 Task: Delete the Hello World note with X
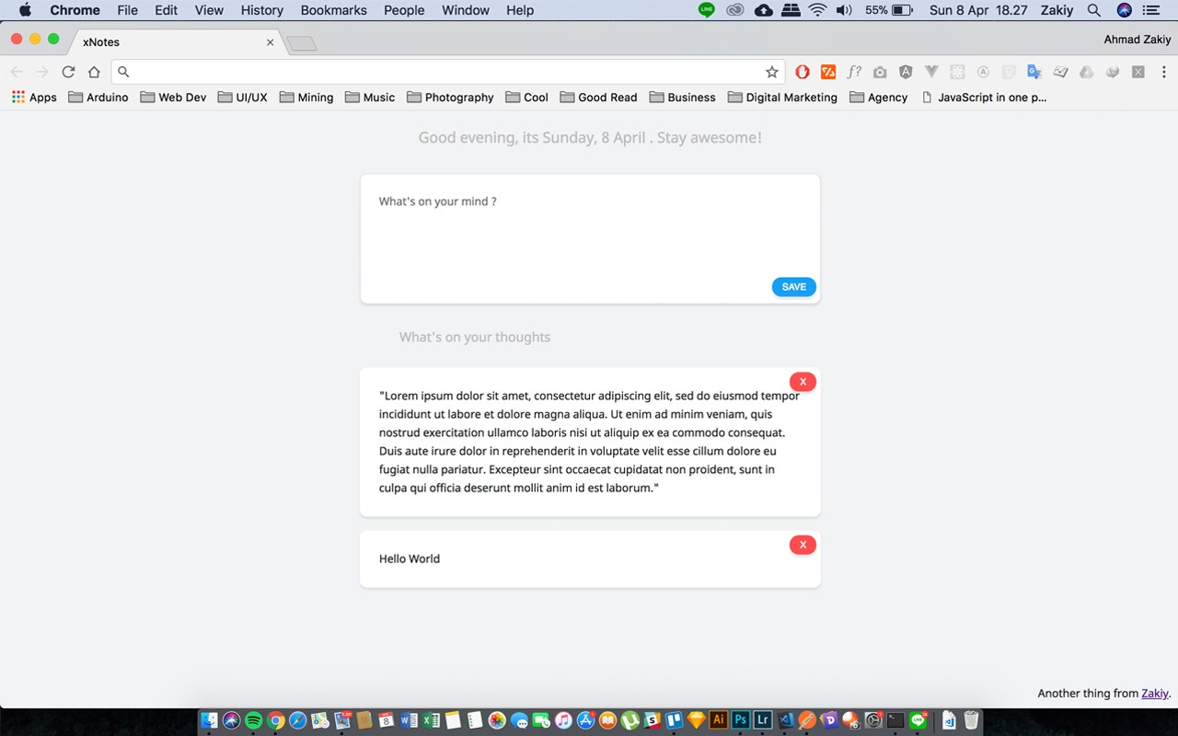pyautogui.click(x=803, y=545)
